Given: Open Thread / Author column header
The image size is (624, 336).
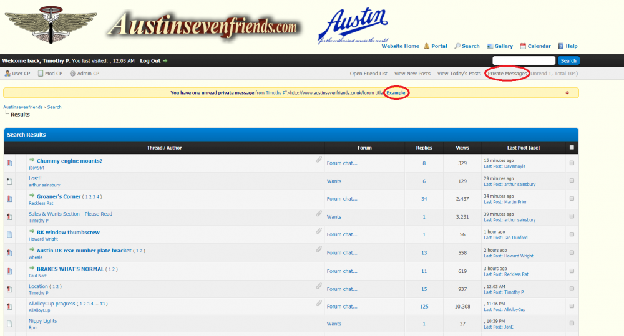Looking at the screenshot, I should (x=164, y=148).
